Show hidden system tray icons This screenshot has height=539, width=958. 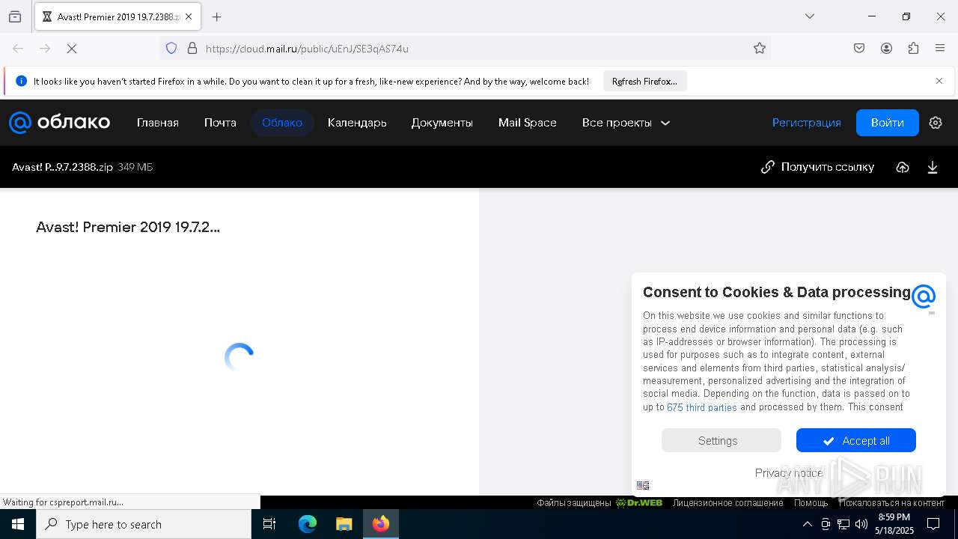point(807,524)
